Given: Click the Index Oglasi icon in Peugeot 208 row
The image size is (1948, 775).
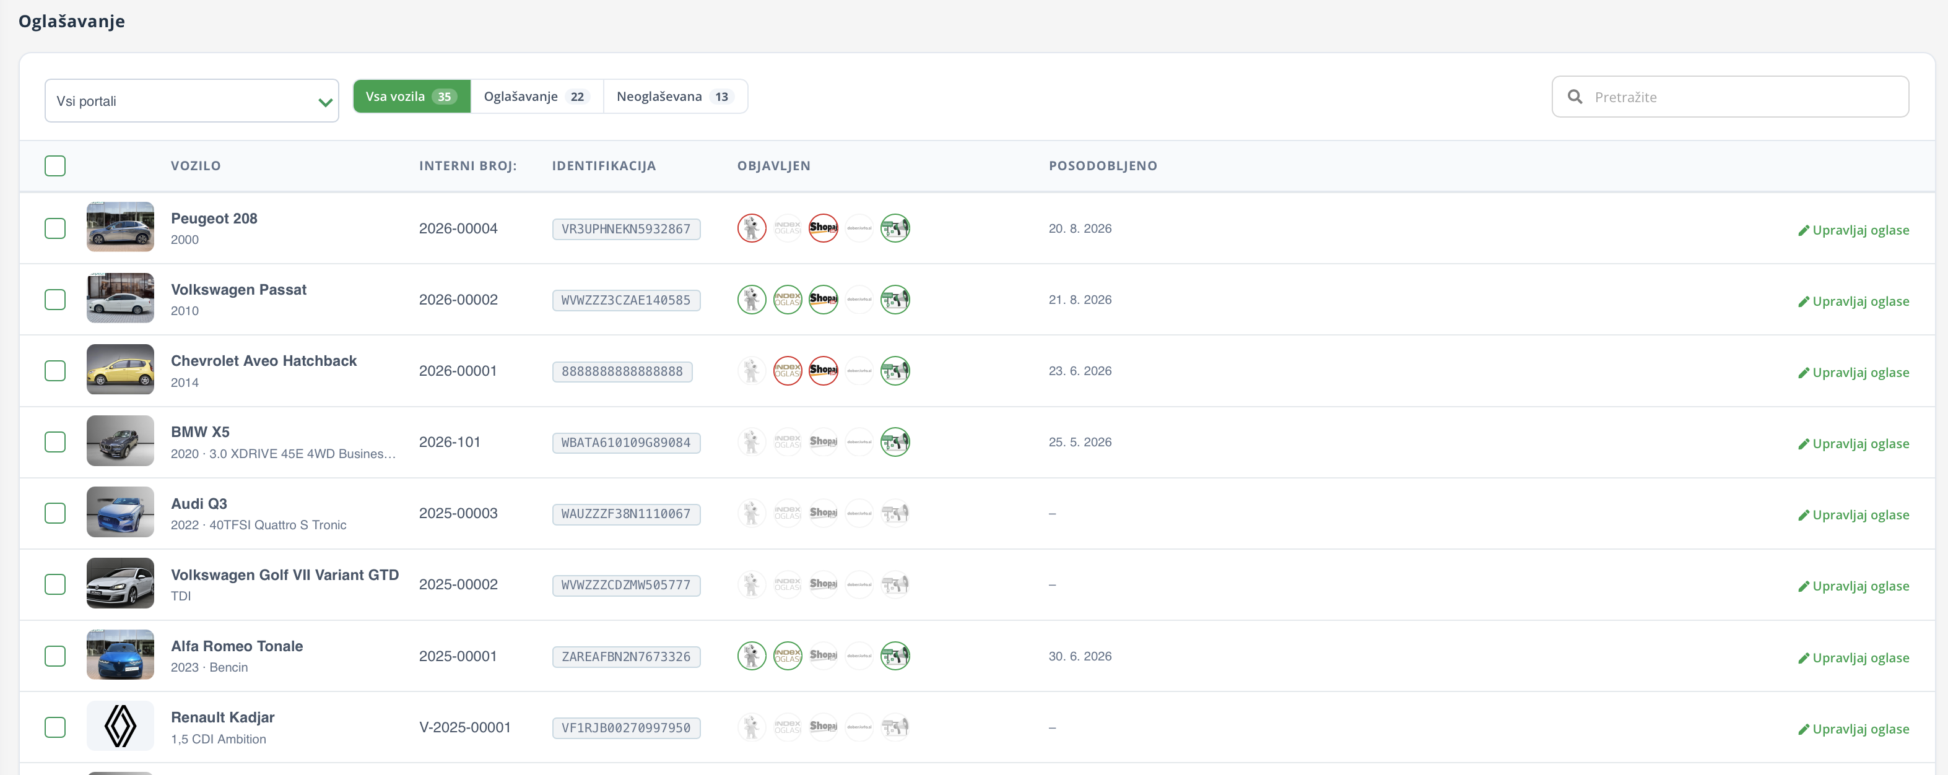Looking at the screenshot, I should pyautogui.click(x=787, y=228).
